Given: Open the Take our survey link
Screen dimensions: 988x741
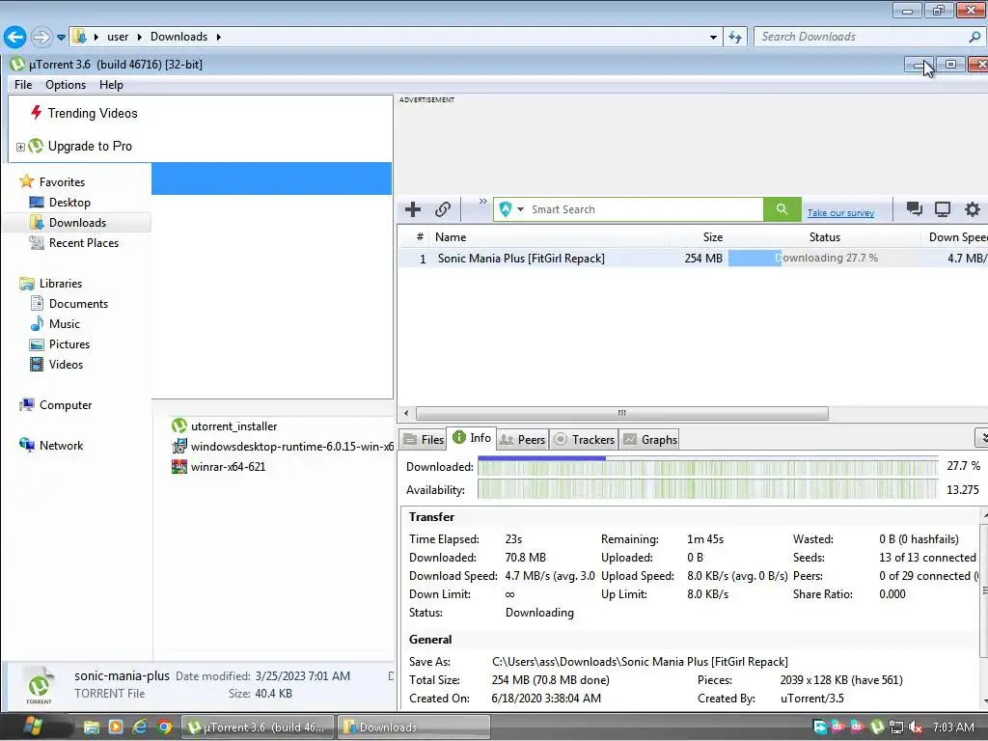Looking at the screenshot, I should [840, 213].
